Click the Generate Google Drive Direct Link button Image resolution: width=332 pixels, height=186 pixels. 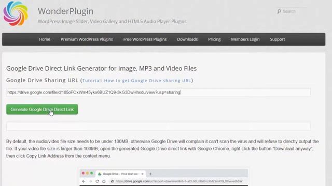click(x=42, y=110)
